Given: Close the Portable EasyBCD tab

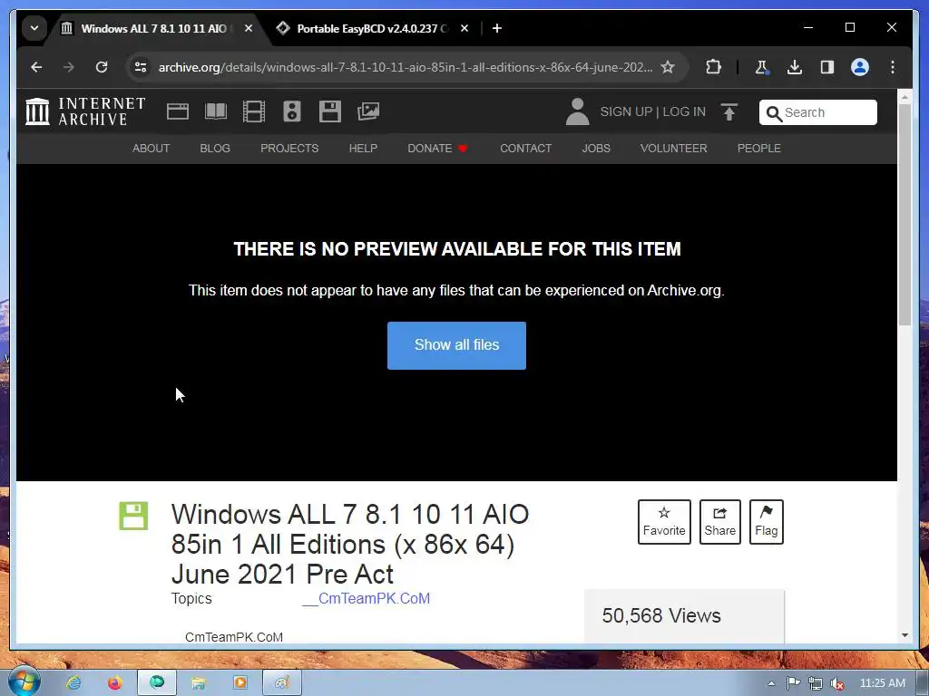Looking at the screenshot, I should pyautogui.click(x=464, y=28).
